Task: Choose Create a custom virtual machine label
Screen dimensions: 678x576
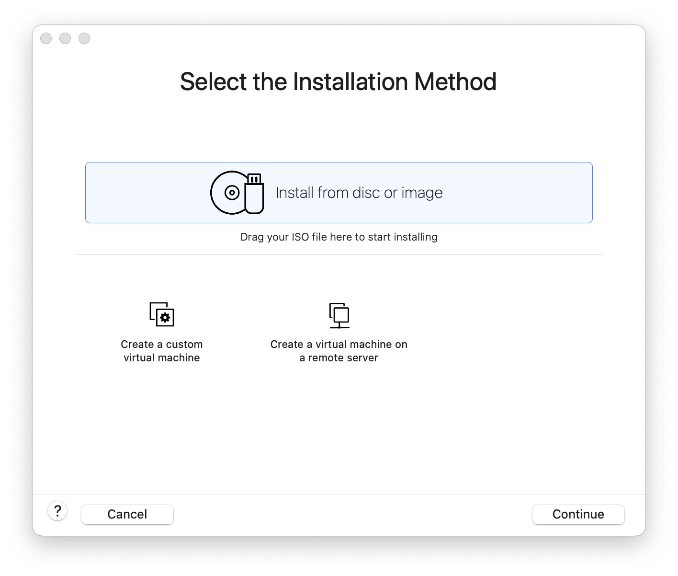Action: pyautogui.click(x=162, y=351)
